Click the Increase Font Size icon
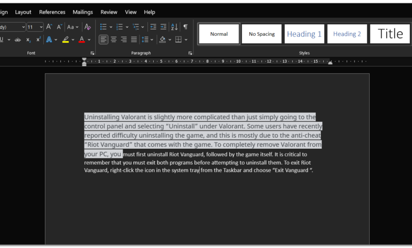Image resolution: width=412 pixels, height=248 pixels. (49, 26)
